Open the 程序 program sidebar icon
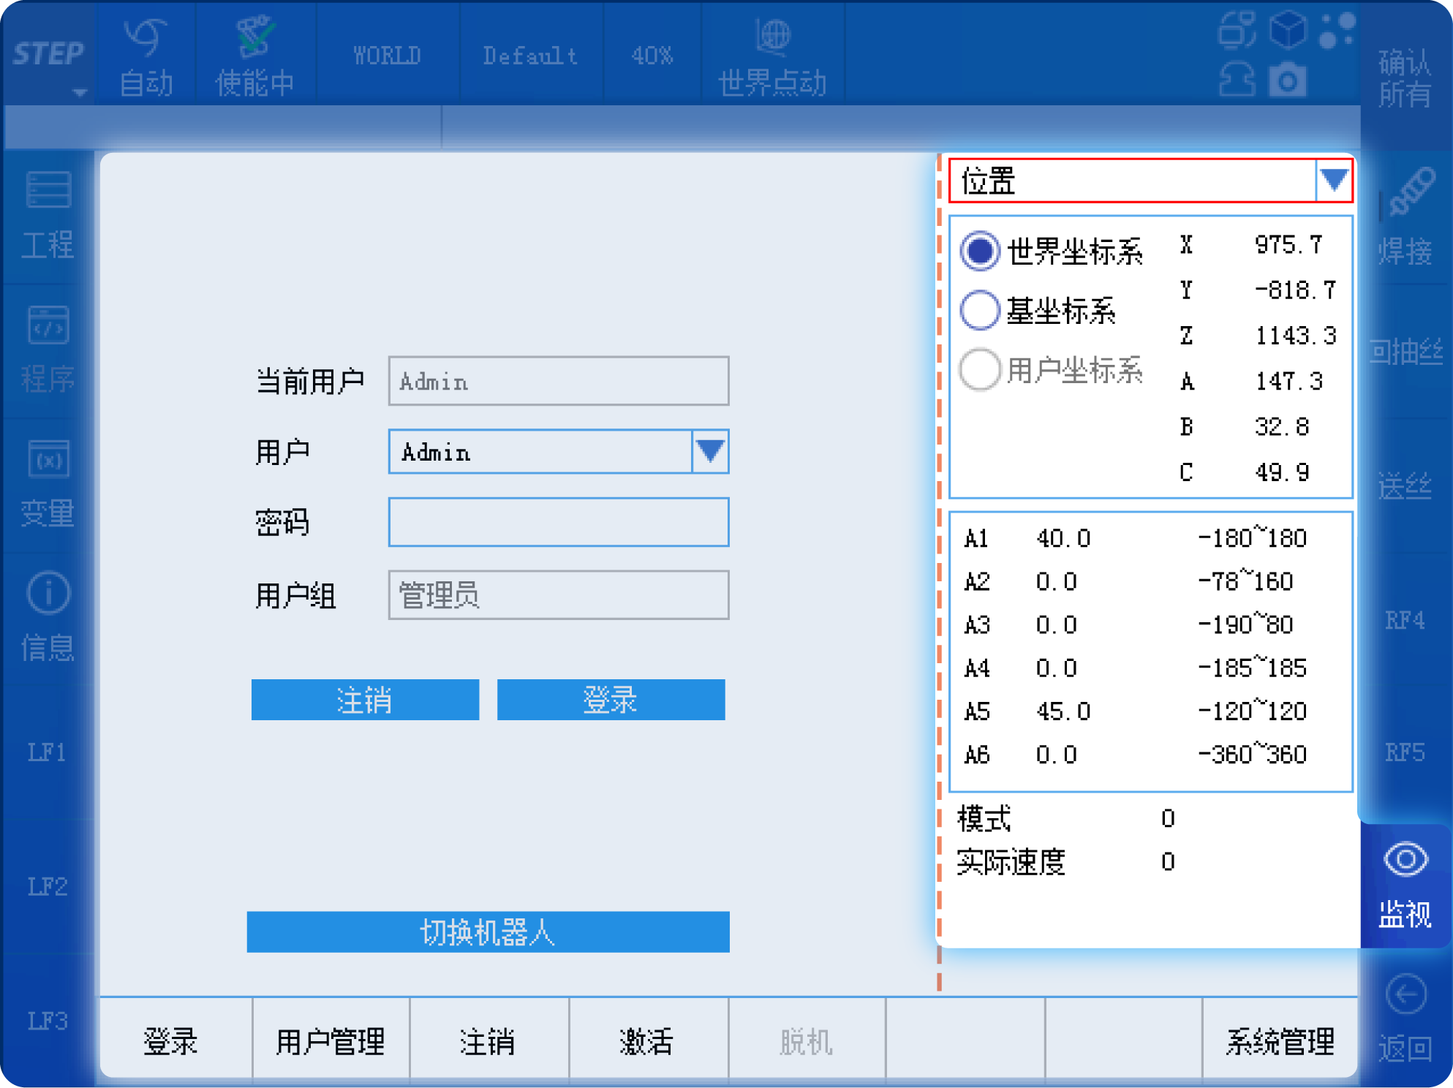 [x=48, y=325]
